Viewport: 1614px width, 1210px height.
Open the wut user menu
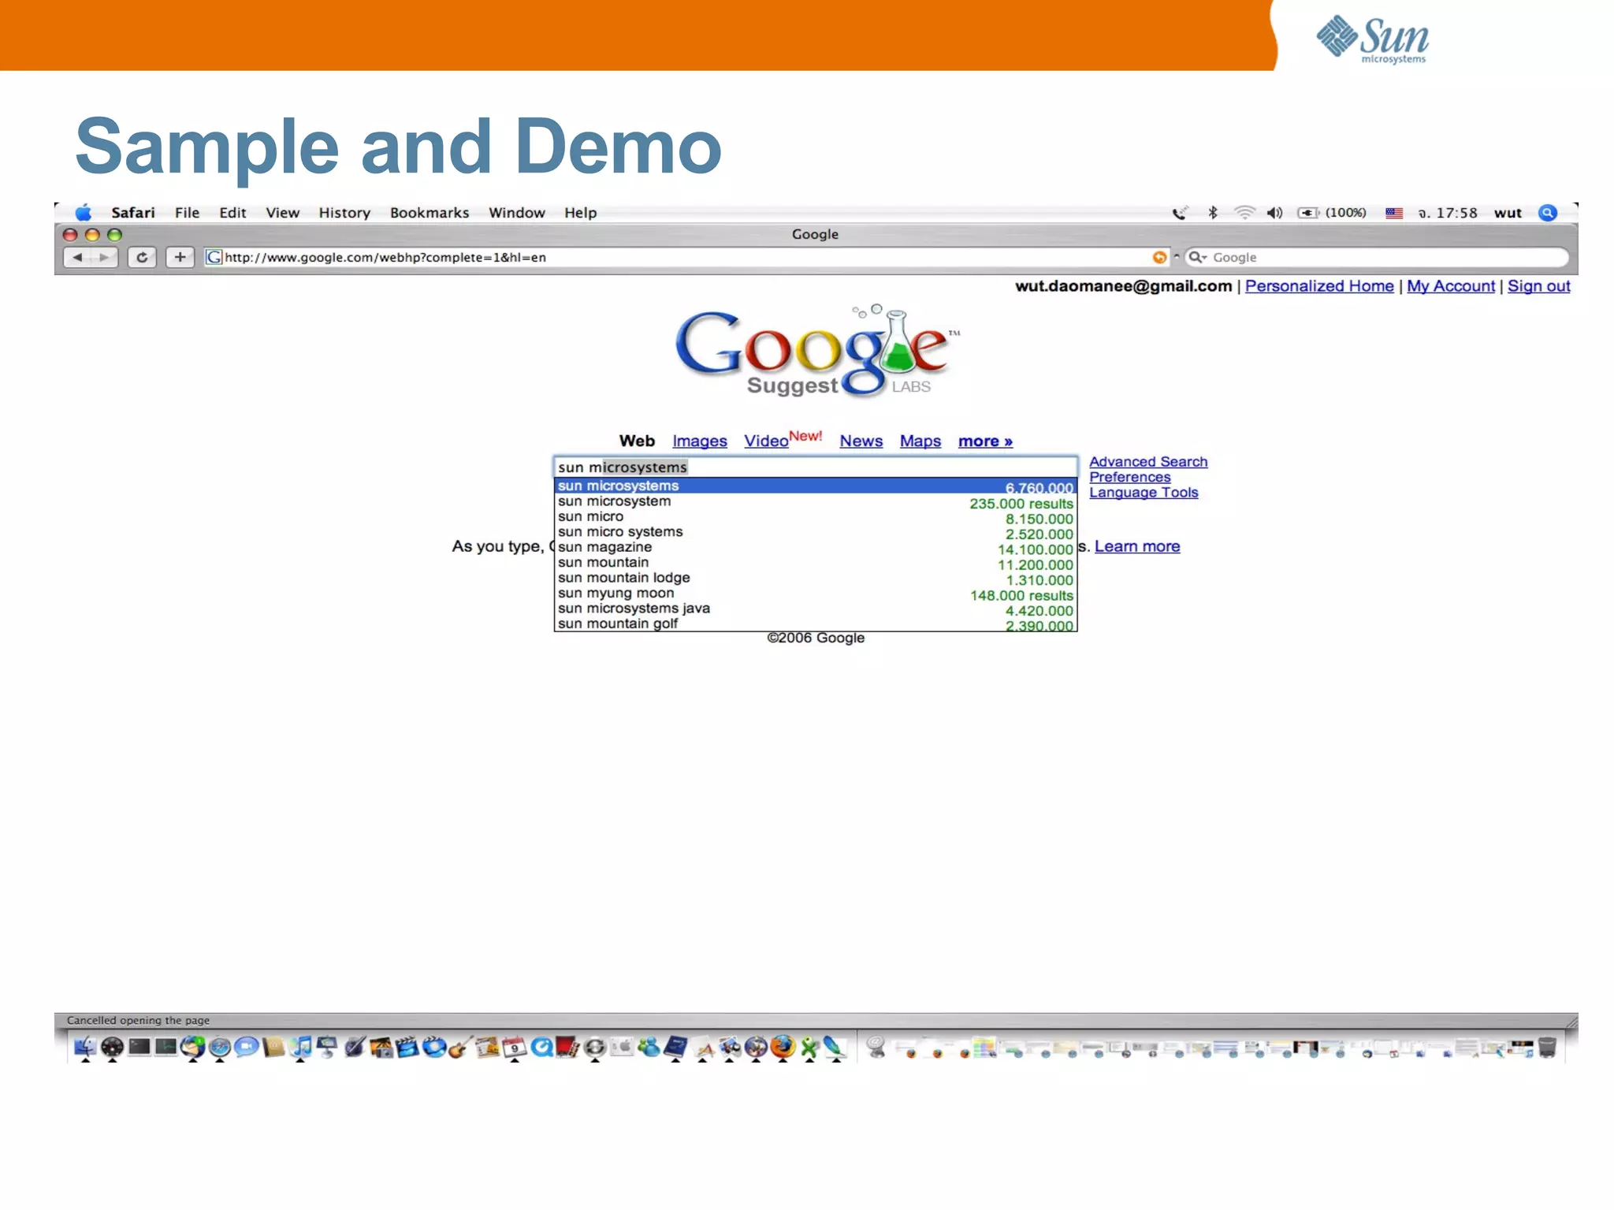coord(1508,213)
